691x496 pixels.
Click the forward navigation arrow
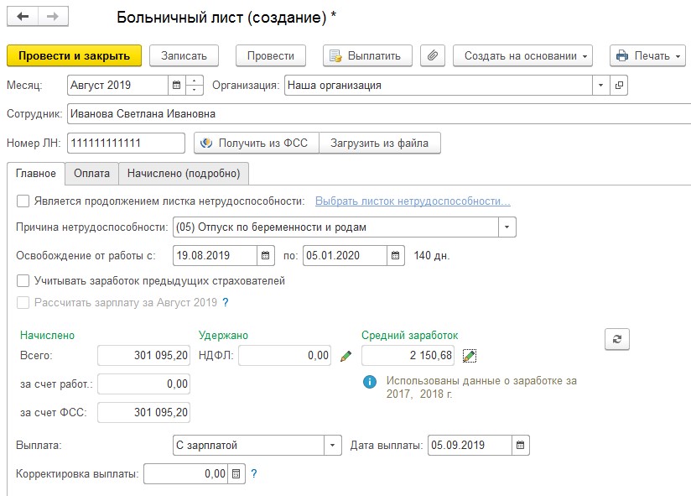(52, 17)
